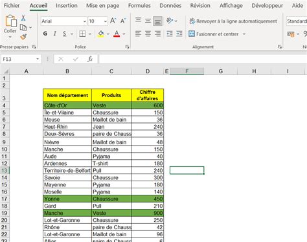
Task: Open font size 10 dropdown
Action: [x=106, y=21]
